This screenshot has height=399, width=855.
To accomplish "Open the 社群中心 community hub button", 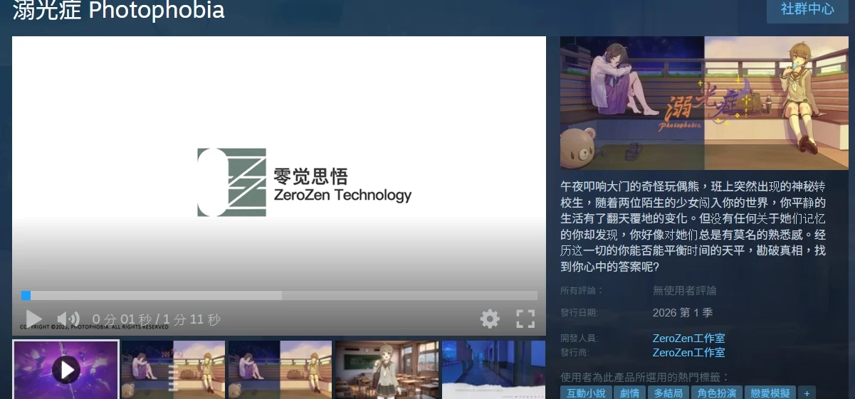I will (x=807, y=9).
